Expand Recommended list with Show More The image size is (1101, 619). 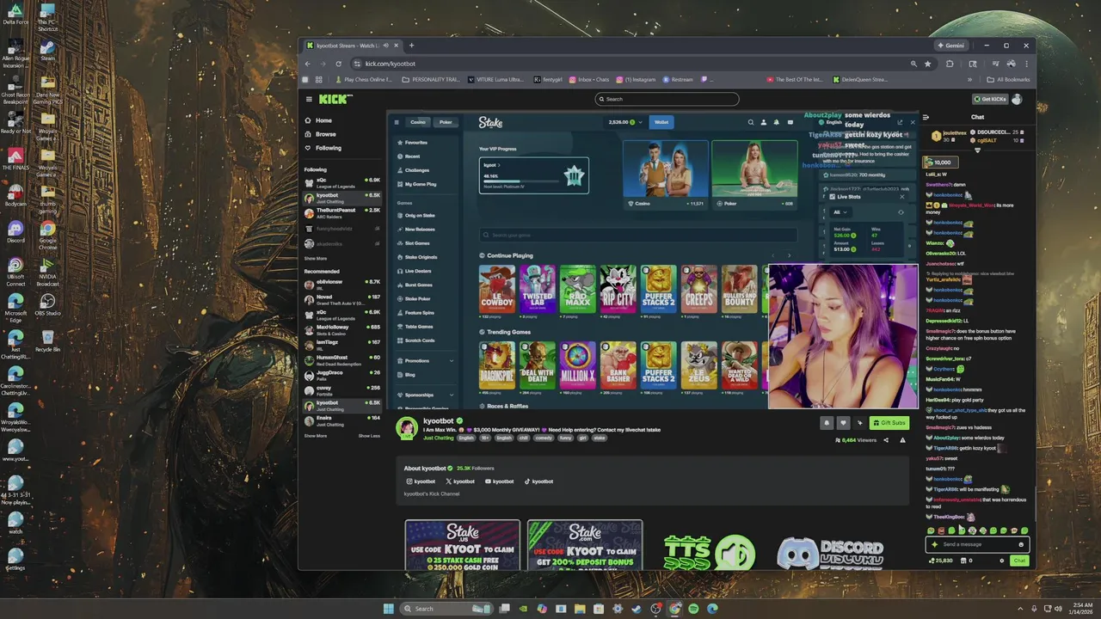coord(316,436)
